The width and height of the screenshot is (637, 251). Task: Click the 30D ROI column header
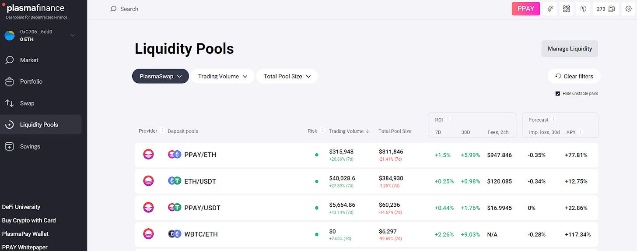[x=465, y=132]
